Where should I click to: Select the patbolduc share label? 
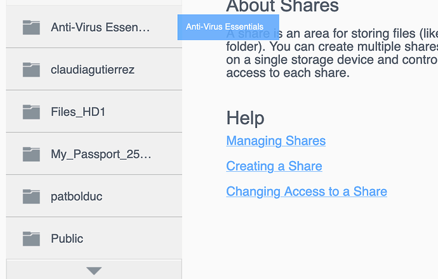76,197
